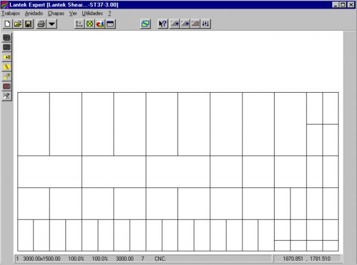
Task: Open the Trabajos menu
Action: click(x=10, y=13)
